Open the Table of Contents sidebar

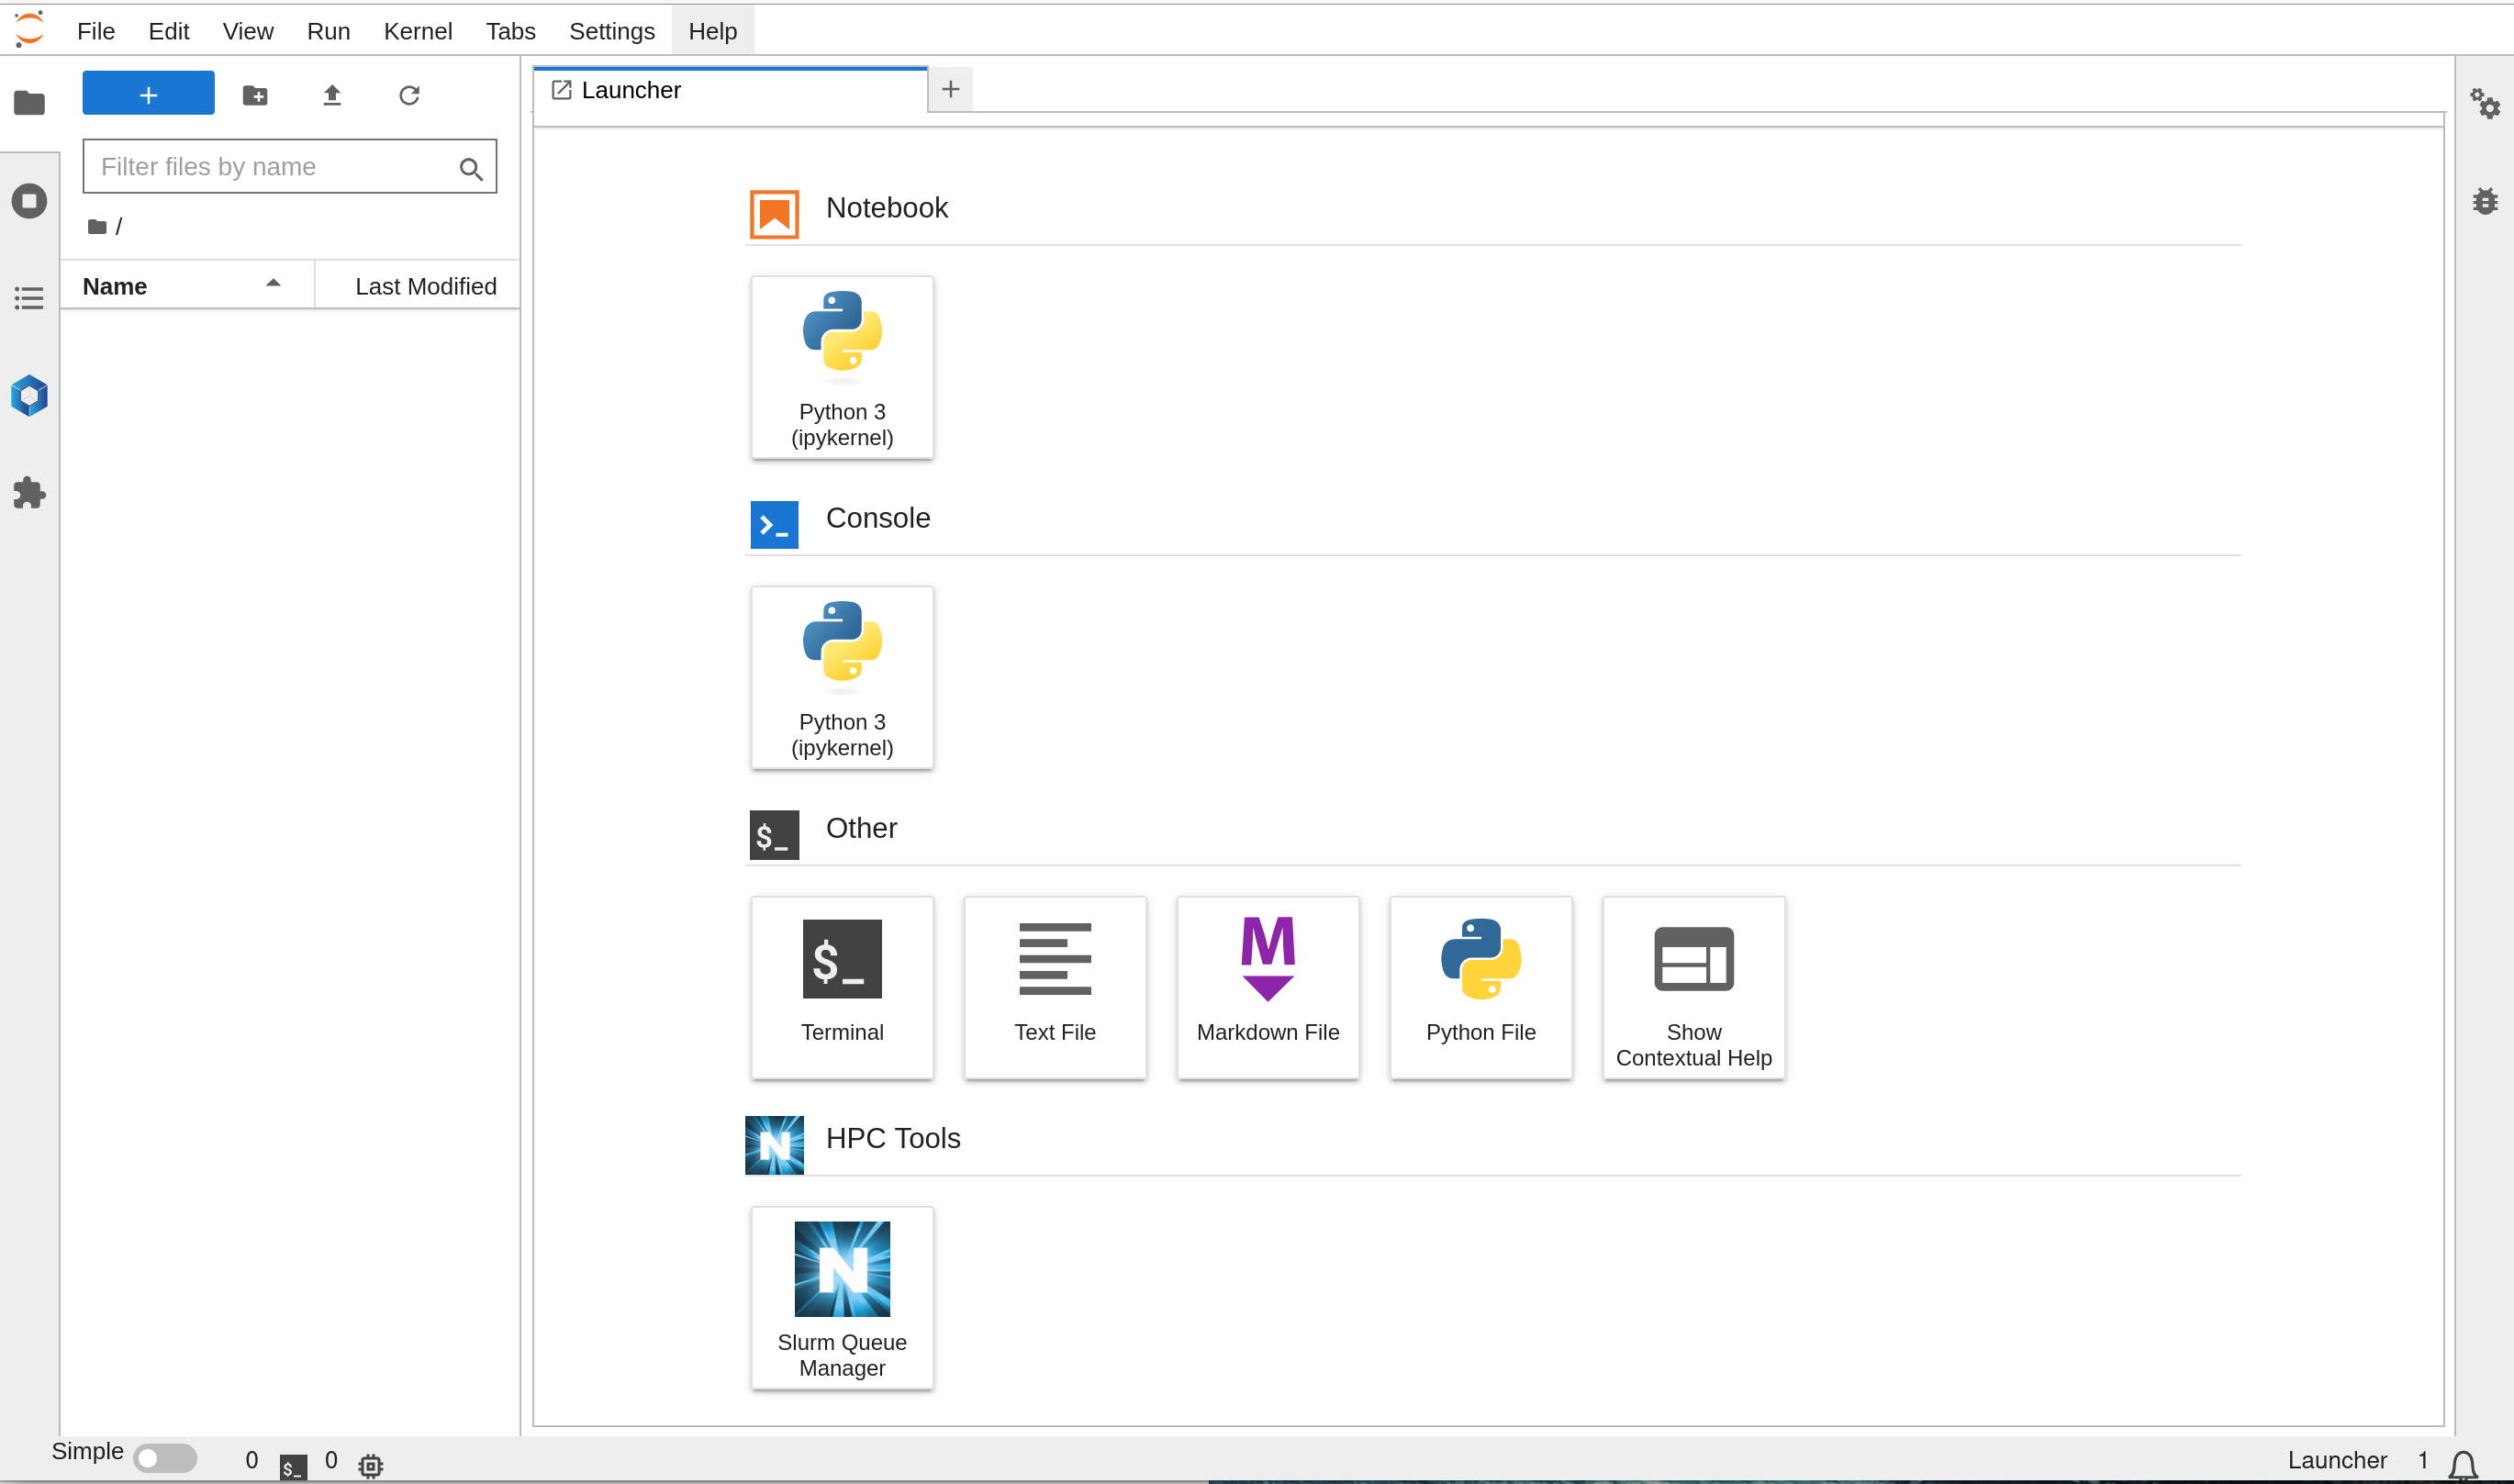point(29,298)
